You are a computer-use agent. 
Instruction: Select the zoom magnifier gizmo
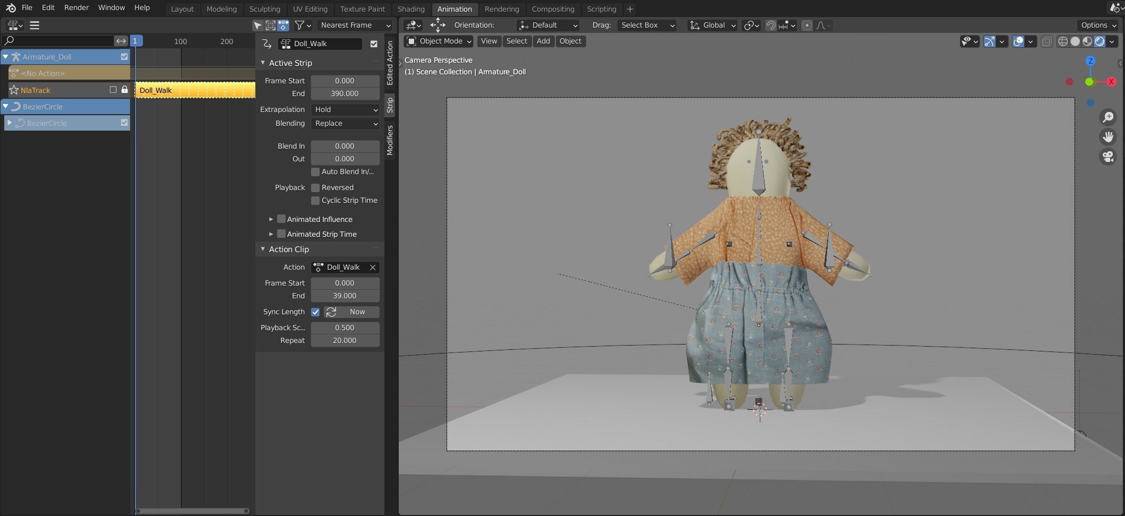[1108, 117]
